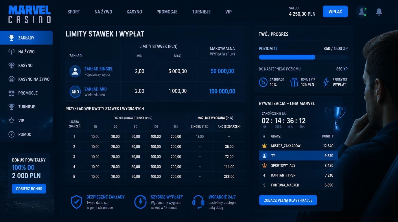398x222 pixels.
Task: Click the Bonus VIP gift icon
Action: coord(294,82)
